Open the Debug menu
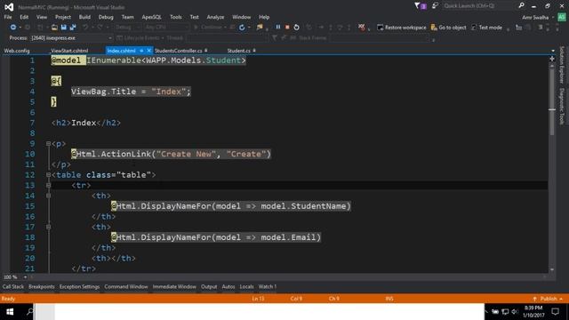Image resolution: width=569 pixels, height=320 pixels. coord(106,17)
